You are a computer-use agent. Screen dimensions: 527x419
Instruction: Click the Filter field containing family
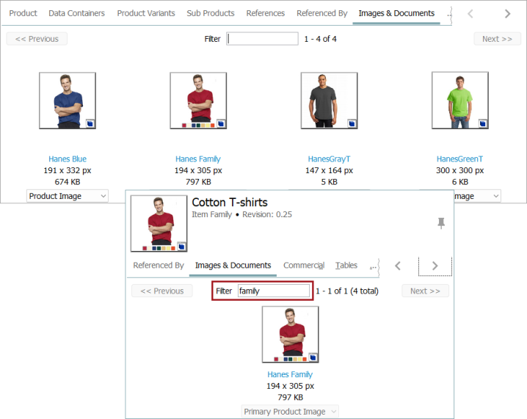[x=274, y=291]
